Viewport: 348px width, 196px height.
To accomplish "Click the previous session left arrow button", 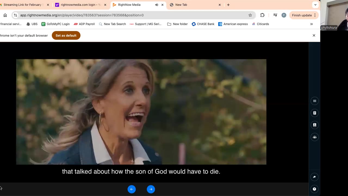I will (132, 189).
